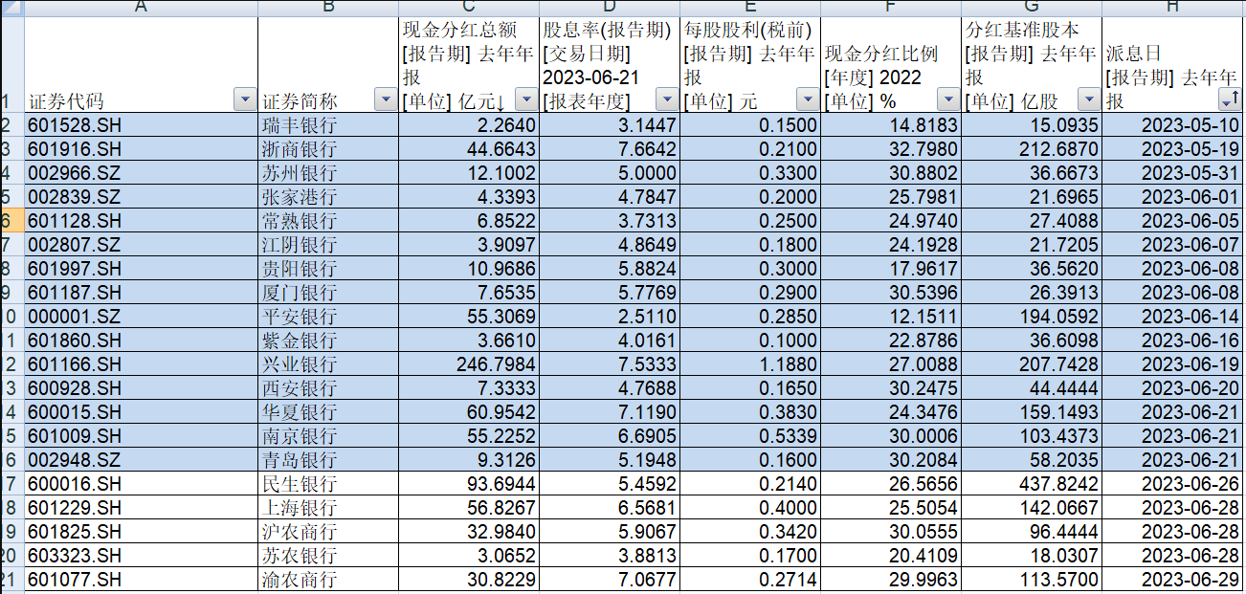
Task: Click per-share dividend value 0.5339
Action: (x=750, y=435)
